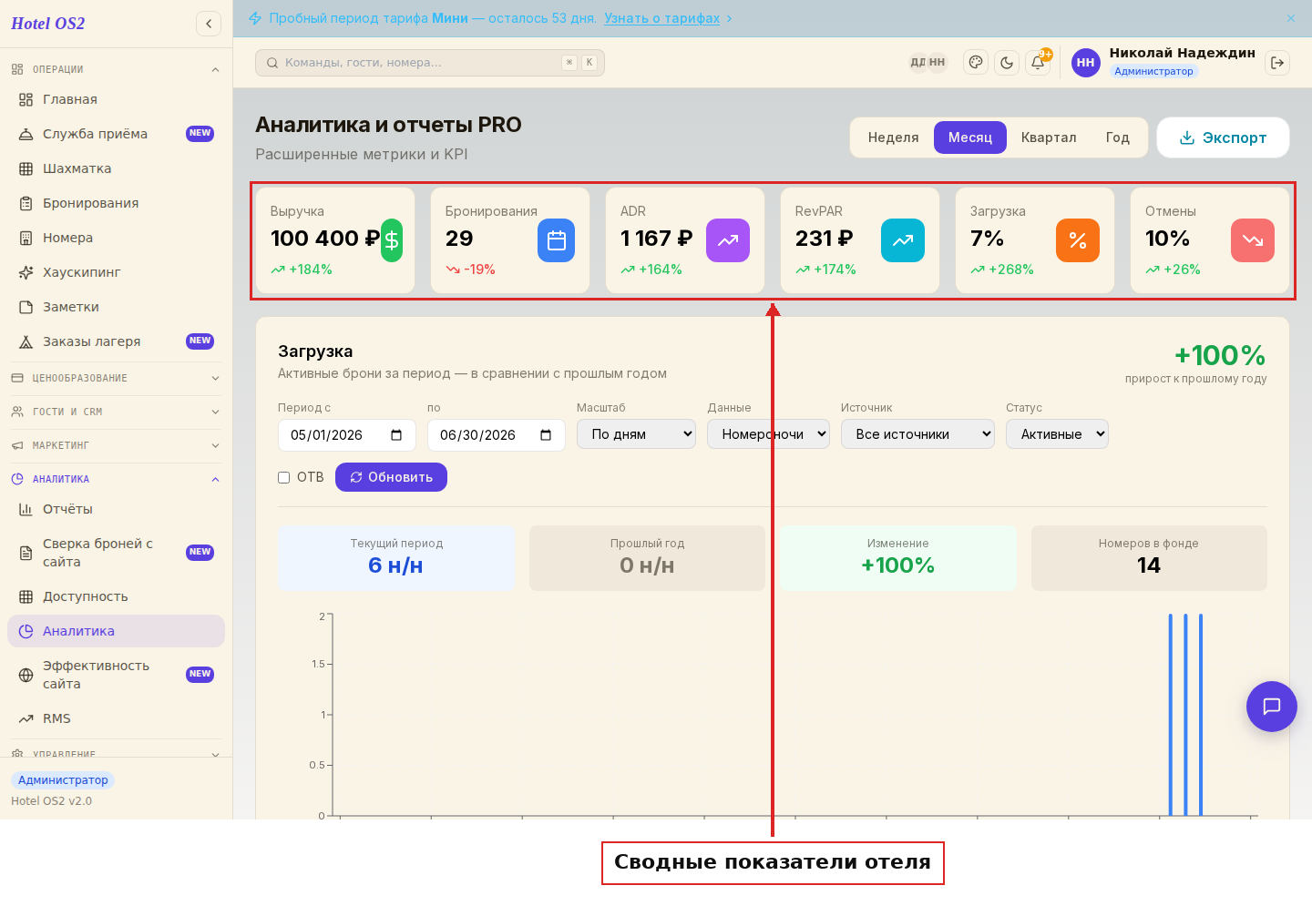Click the cyan RevPAR trend icon
The width and height of the screenshot is (1312, 906).
coord(903,240)
